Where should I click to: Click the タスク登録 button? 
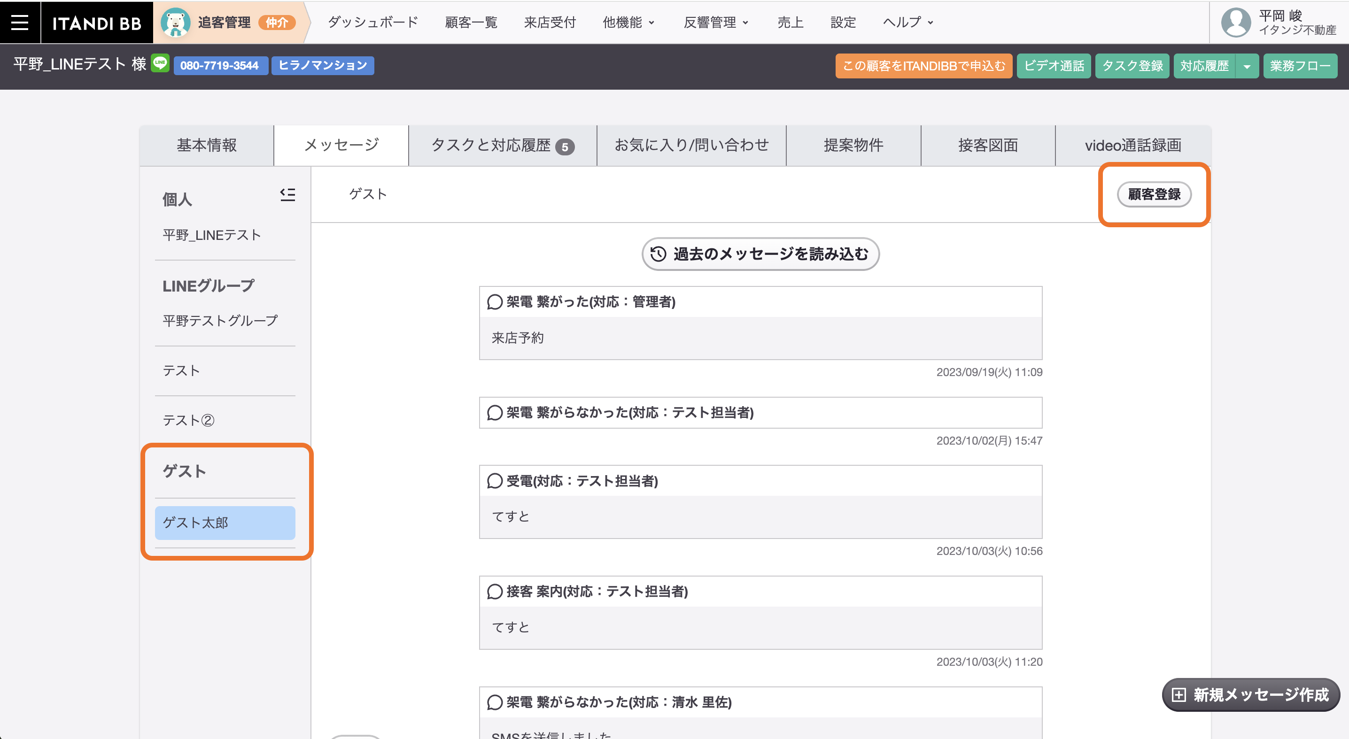(1132, 66)
